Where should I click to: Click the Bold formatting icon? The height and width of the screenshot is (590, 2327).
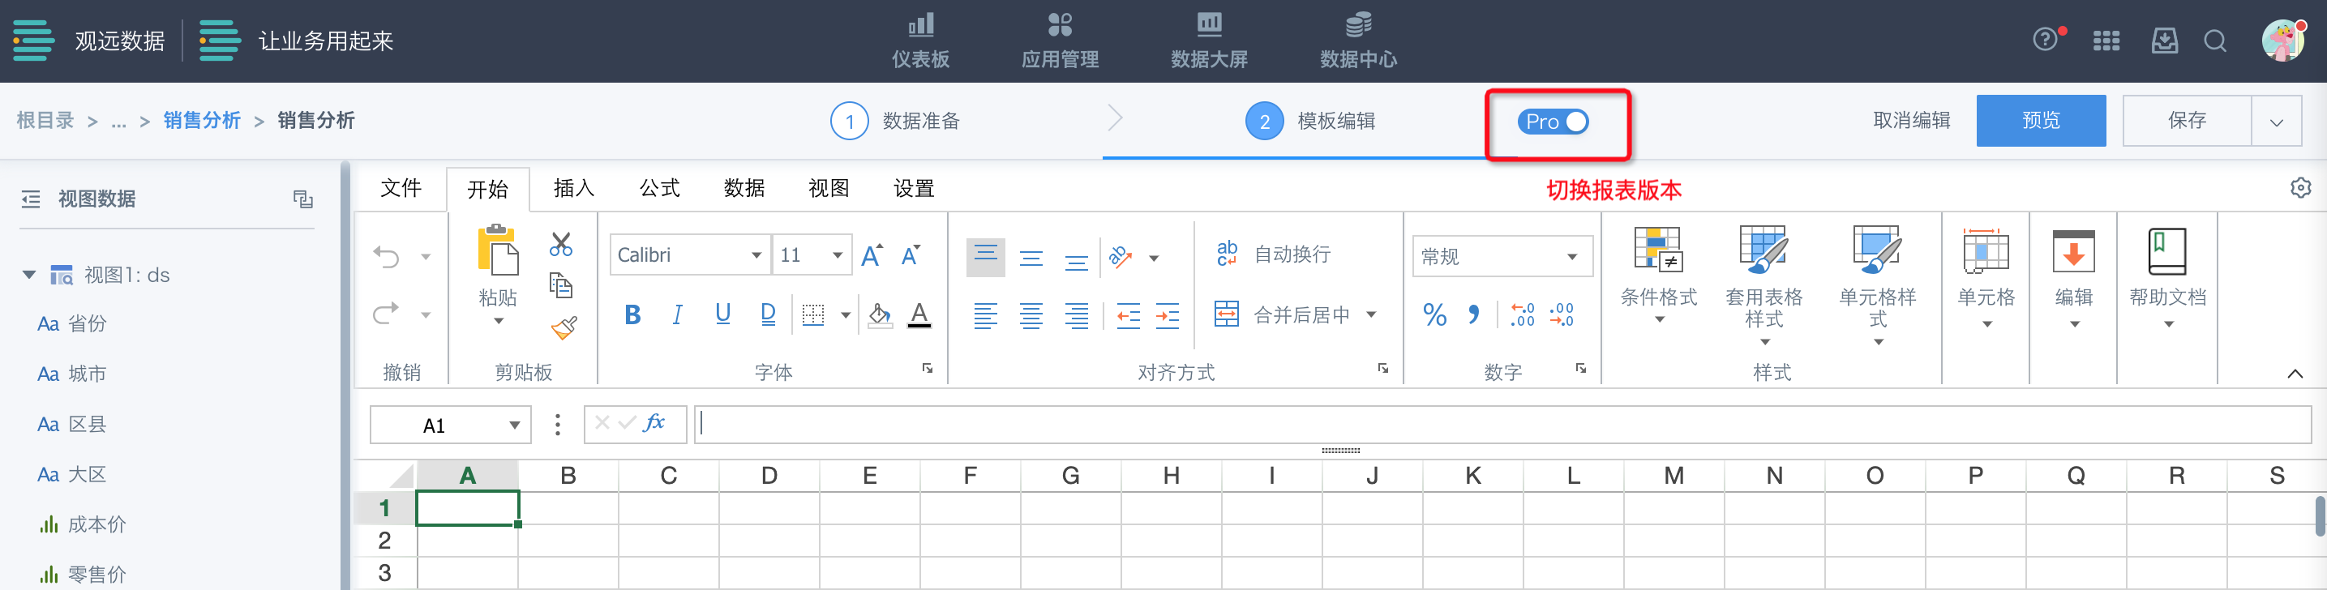(632, 314)
